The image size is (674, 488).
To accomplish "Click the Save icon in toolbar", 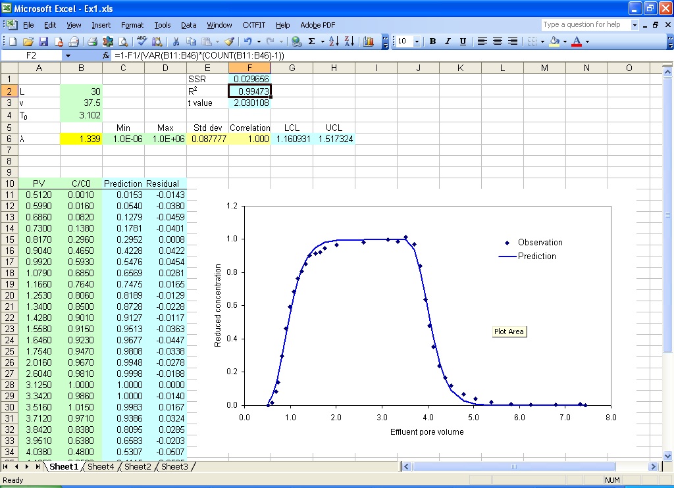I will [43, 41].
